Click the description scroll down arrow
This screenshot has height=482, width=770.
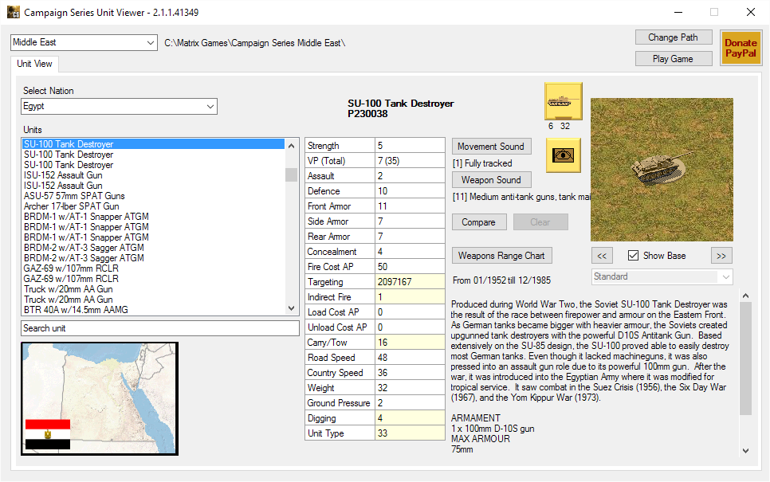745,451
